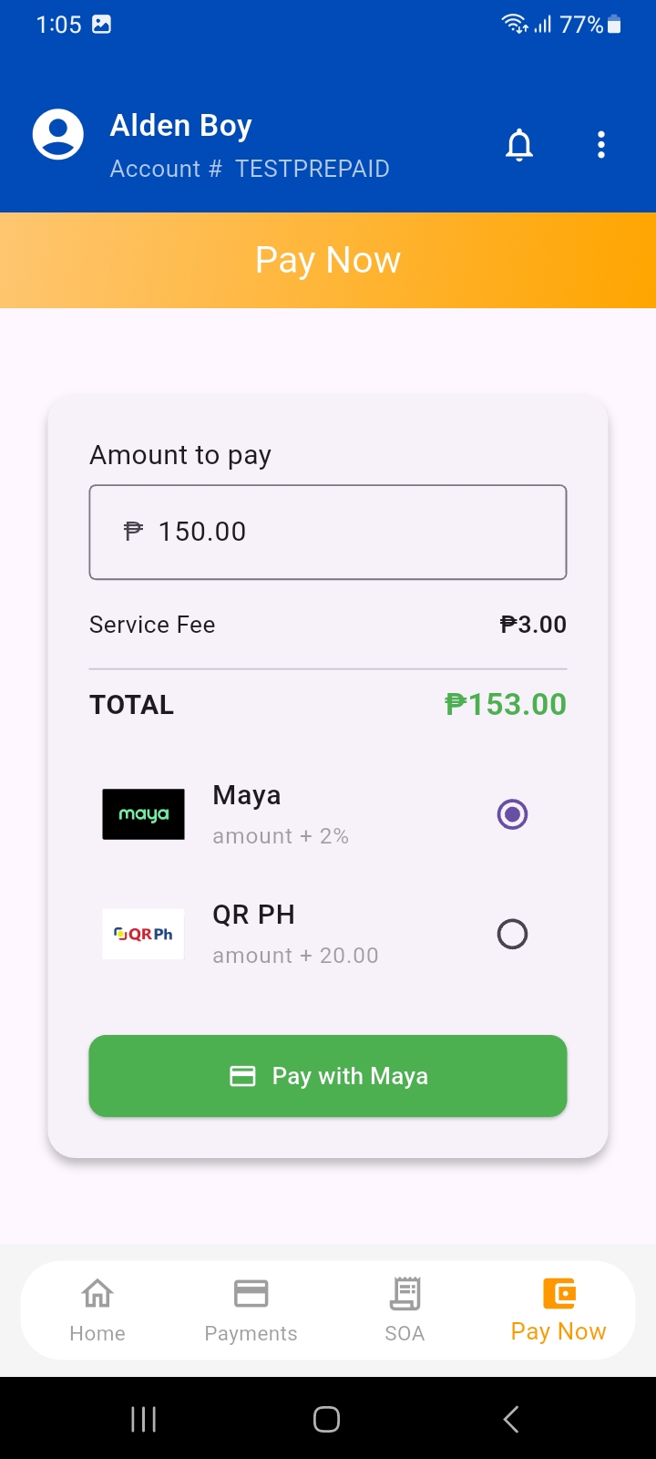
Task: Open the Payments tab
Action: (251, 1310)
